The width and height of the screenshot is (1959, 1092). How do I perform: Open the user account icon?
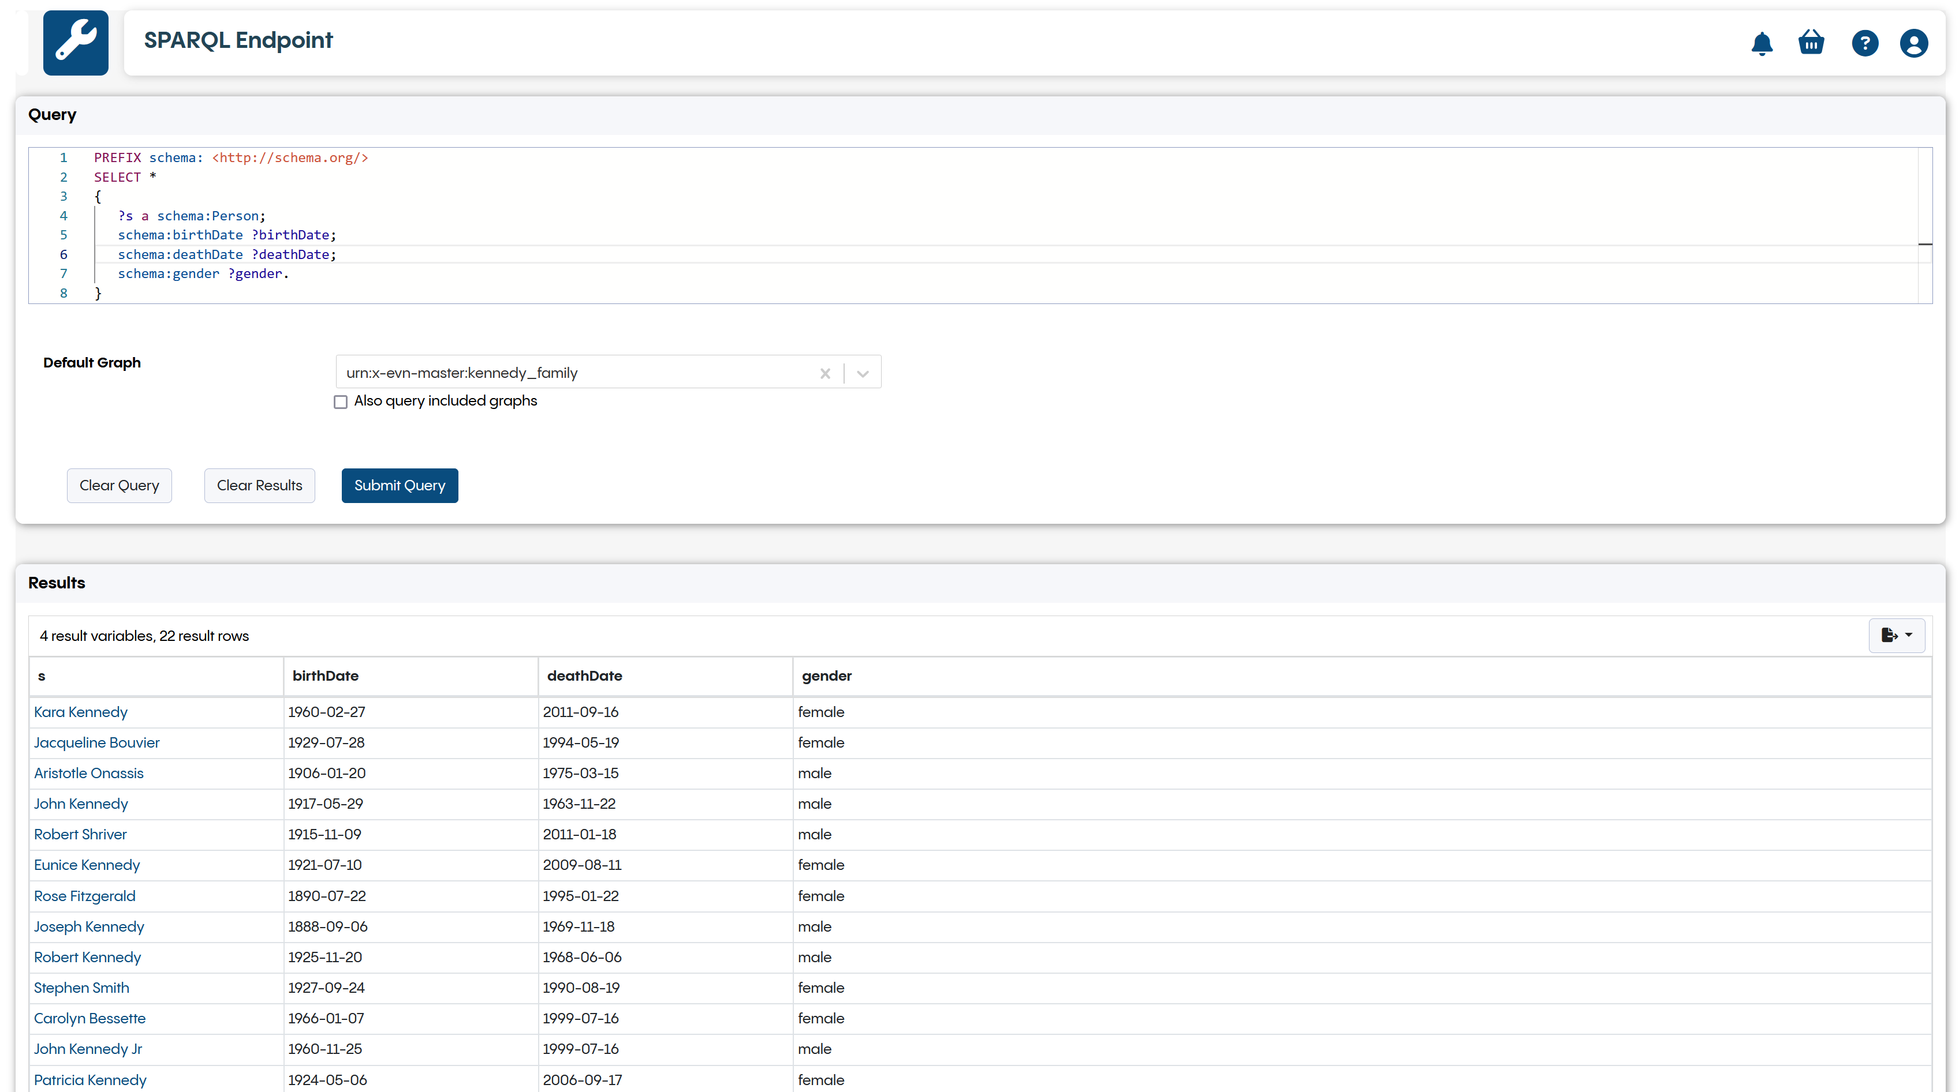click(1913, 43)
